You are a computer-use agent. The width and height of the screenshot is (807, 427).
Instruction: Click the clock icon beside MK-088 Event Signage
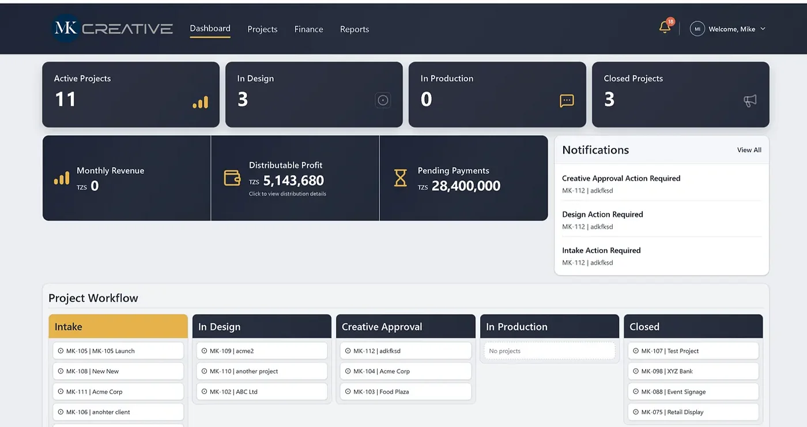pyautogui.click(x=635, y=391)
